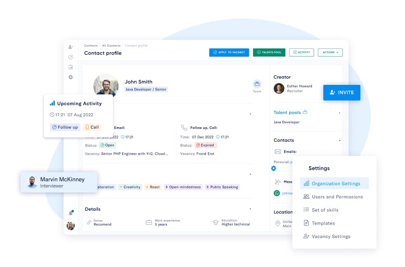
Task: Go to Contacts breadcrumb
Action: pos(91,46)
